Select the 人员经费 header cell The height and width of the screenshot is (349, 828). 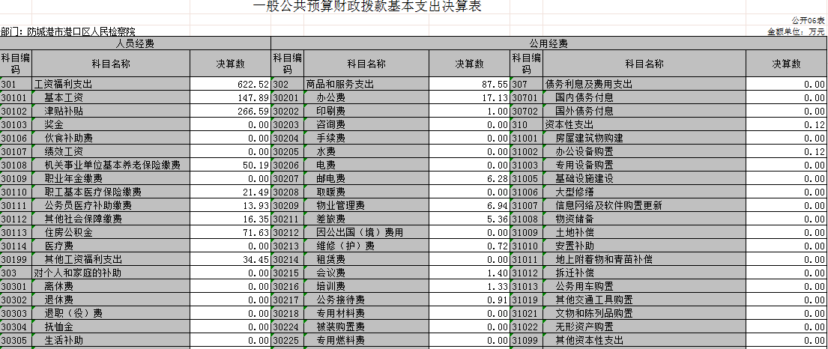[135, 44]
